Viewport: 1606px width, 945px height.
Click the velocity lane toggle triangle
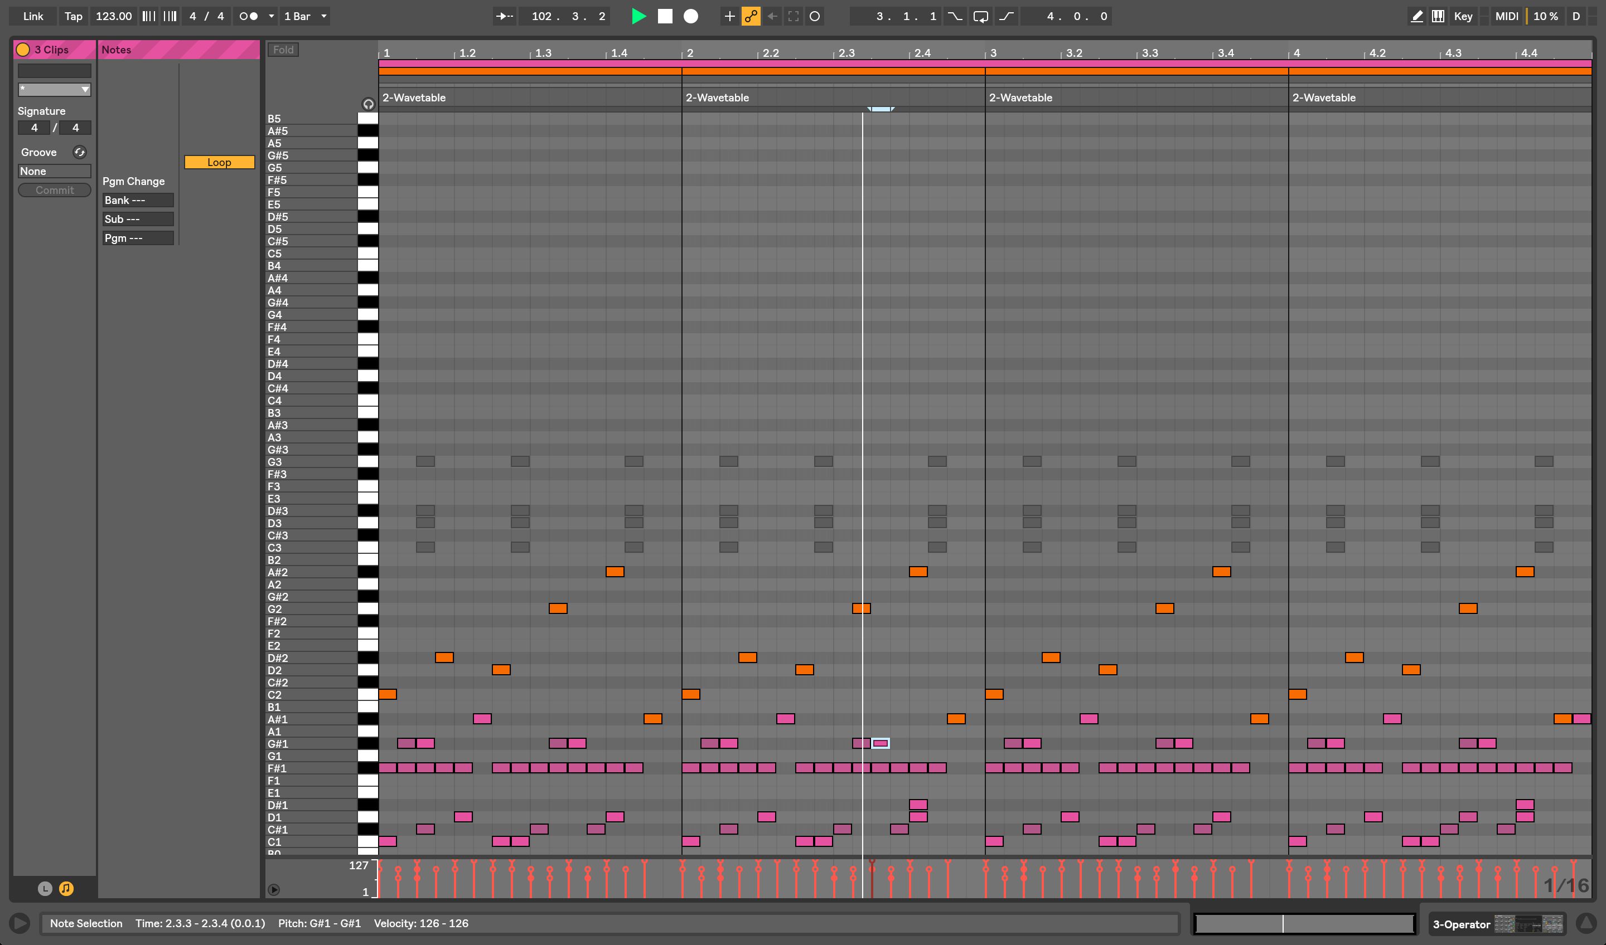[273, 890]
